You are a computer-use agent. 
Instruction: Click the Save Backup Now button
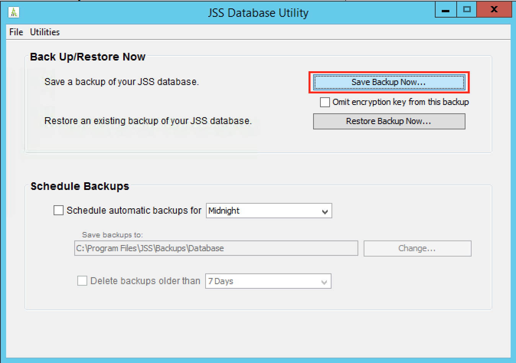pyautogui.click(x=389, y=82)
